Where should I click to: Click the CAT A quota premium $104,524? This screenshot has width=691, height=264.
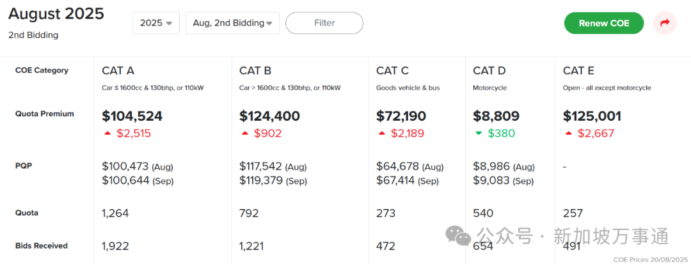[x=132, y=116]
